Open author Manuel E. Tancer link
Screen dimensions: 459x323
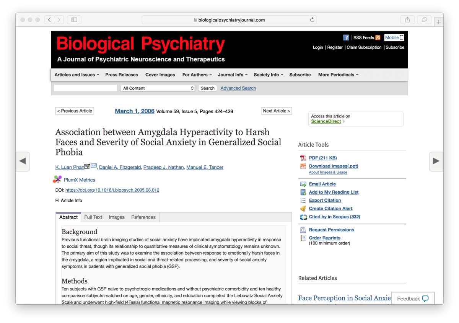click(x=205, y=167)
